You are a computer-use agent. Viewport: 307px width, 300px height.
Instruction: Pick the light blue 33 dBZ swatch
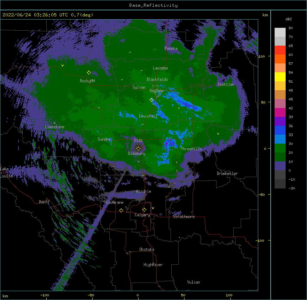[x=280, y=139]
